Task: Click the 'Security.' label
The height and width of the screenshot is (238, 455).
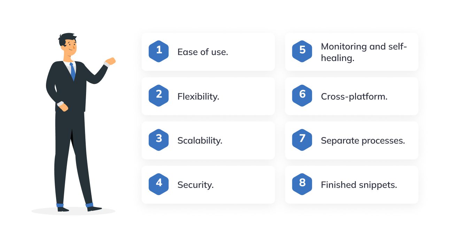Action: pyautogui.click(x=195, y=185)
